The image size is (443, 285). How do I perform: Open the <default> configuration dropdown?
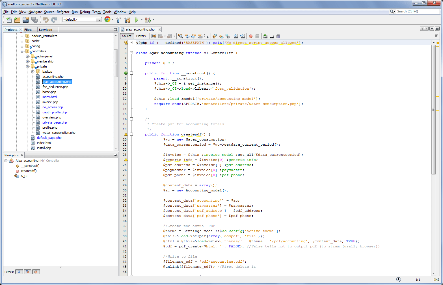click(82, 20)
